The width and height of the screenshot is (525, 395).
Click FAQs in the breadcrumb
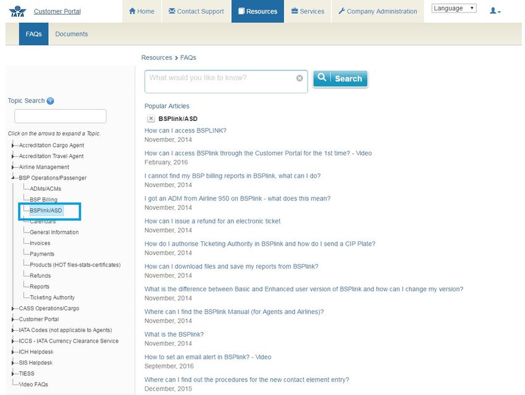[x=188, y=57]
